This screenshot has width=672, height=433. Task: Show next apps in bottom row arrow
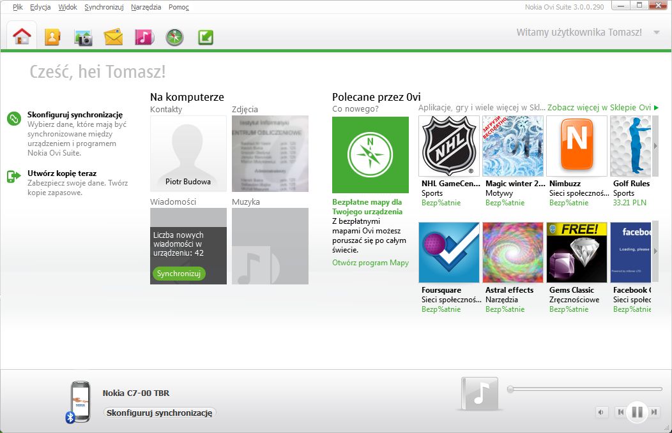pos(655,252)
